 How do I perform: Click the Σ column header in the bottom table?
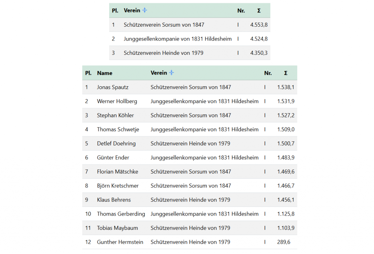[286, 73]
